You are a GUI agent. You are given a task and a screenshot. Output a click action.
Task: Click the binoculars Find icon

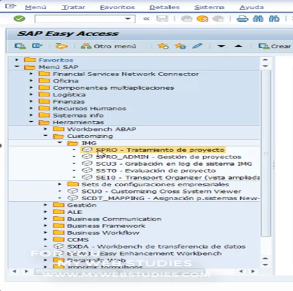click(258, 19)
